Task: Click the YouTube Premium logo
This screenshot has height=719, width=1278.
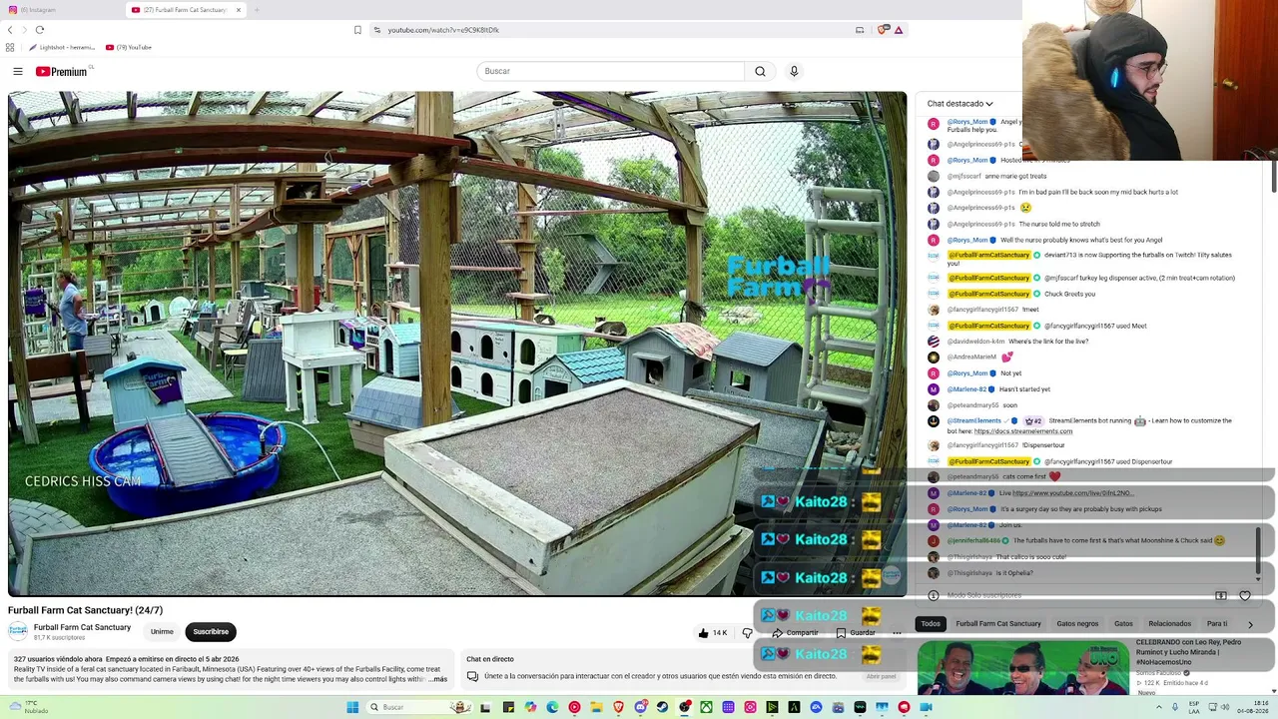Action: pyautogui.click(x=63, y=71)
